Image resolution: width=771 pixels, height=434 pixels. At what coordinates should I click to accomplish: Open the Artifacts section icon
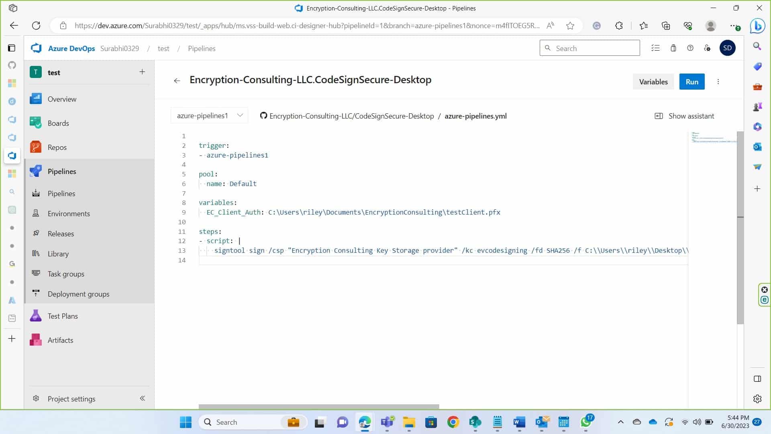click(36, 340)
